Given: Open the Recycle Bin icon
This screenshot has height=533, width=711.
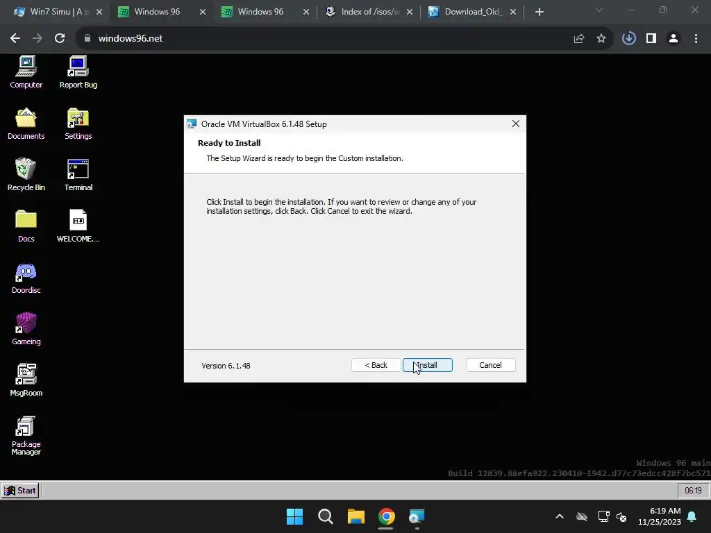Looking at the screenshot, I should pyautogui.click(x=26, y=175).
